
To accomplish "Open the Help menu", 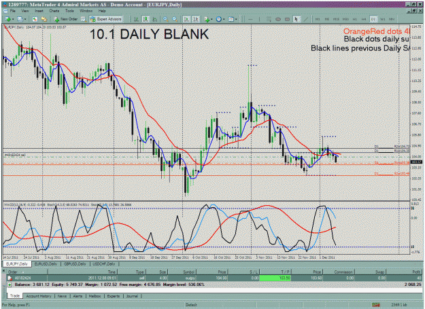I will [102, 11].
